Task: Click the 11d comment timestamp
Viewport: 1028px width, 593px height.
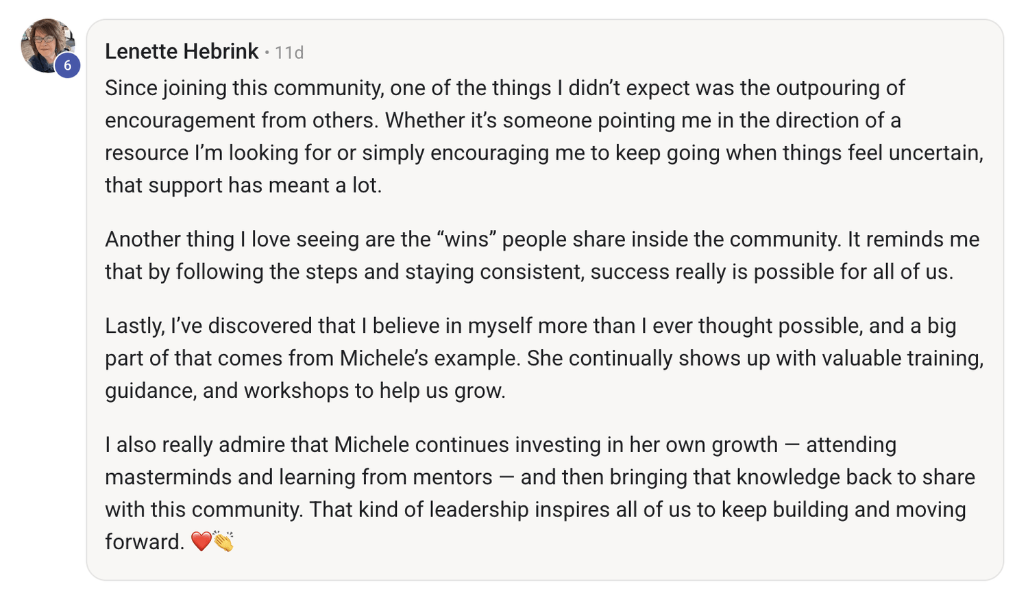Action: point(289,53)
